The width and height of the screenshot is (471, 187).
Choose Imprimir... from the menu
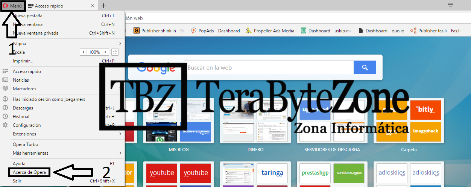pyautogui.click(x=63, y=61)
